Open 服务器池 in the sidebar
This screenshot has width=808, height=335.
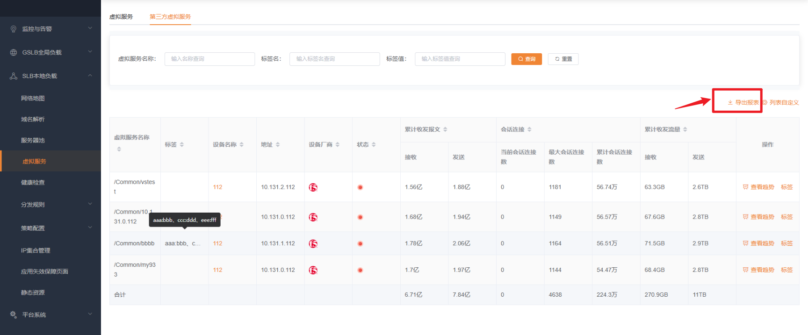point(33,141)
